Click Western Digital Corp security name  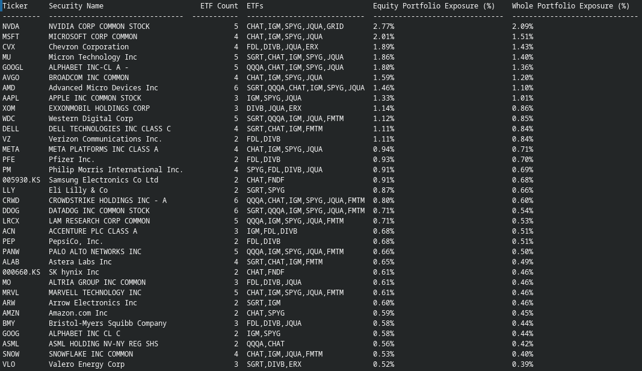[91, 119]
